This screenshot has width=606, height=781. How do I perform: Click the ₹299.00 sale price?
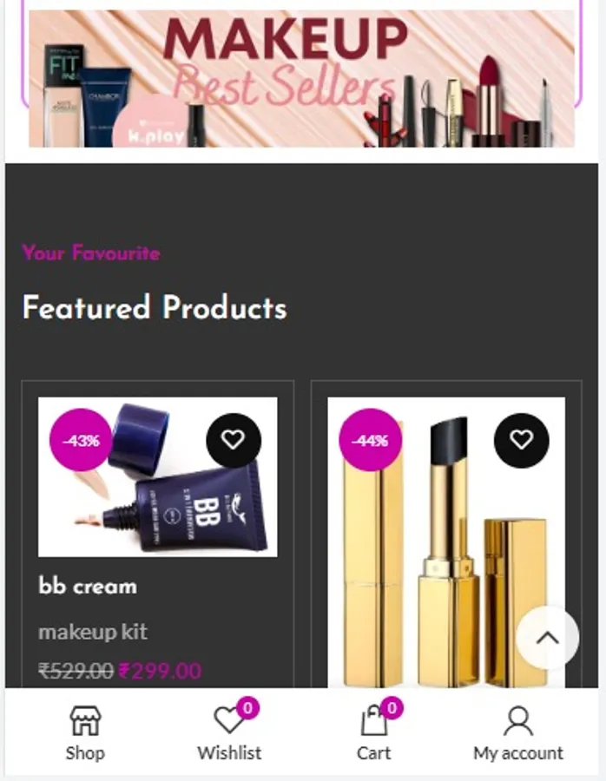160,671
